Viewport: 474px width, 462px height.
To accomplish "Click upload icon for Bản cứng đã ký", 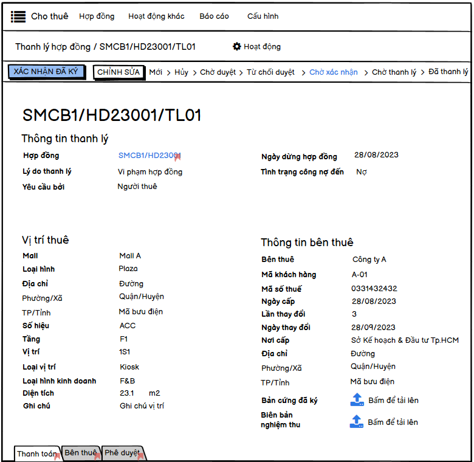I will pos(357,400).
